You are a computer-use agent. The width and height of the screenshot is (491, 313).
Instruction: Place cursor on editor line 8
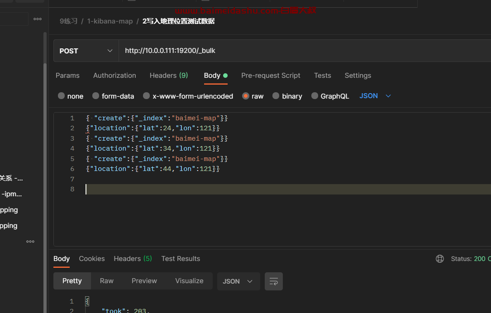288,189
